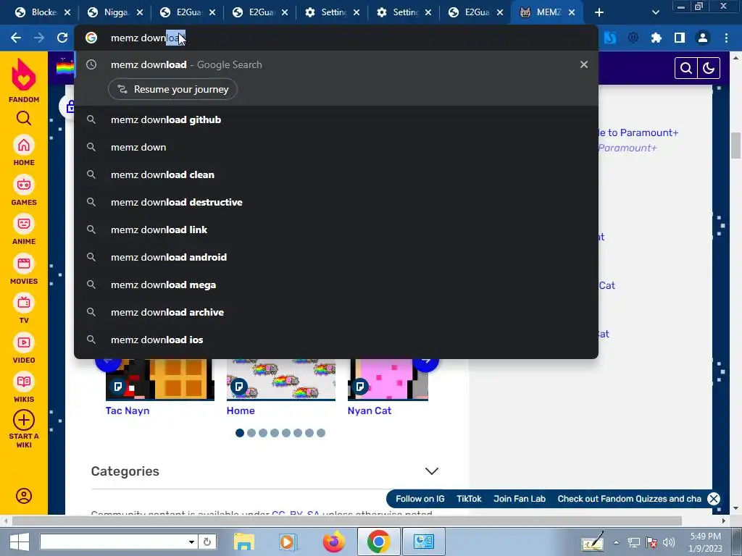Select suggestion 'memz download ios'
The height and width of the screenshot is (556, 742).
click(336, 340)
